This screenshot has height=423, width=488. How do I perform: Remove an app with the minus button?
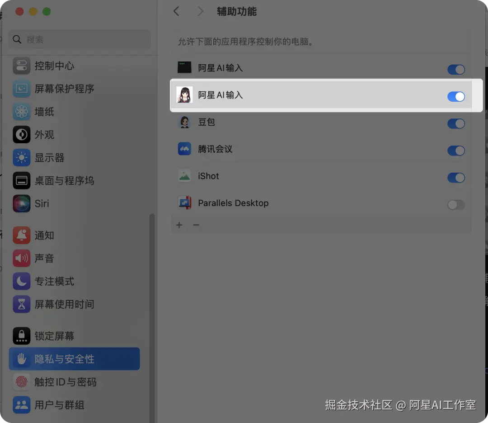[x=196, y=225]
